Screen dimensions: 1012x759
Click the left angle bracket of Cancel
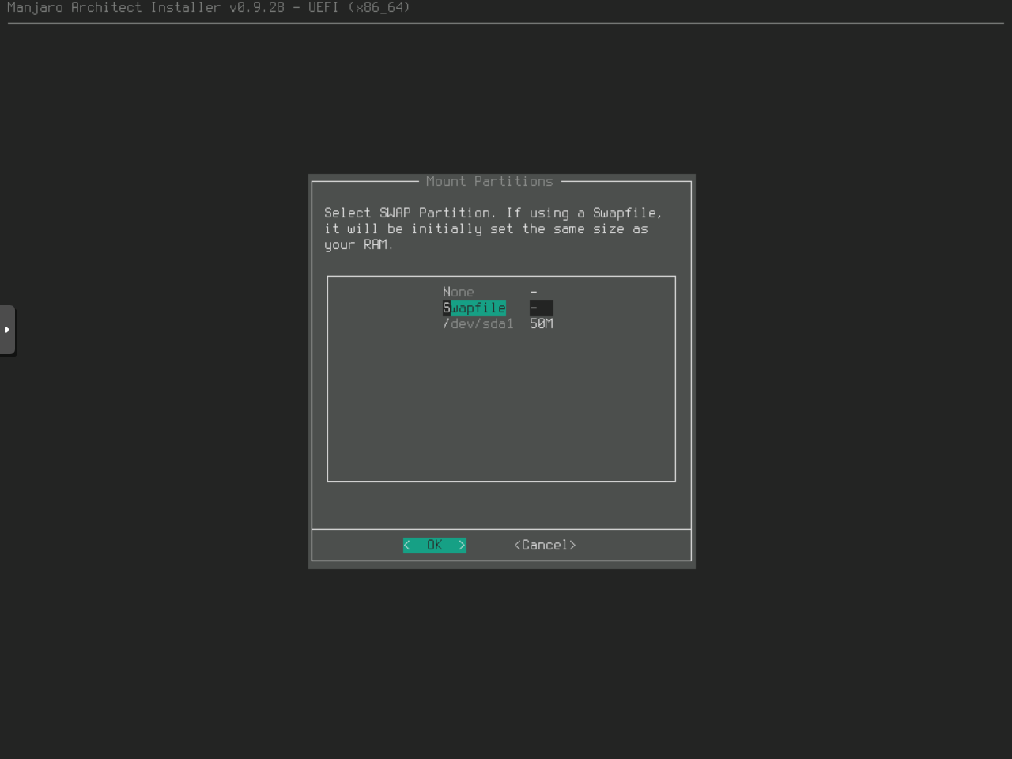tap(517, 546)
